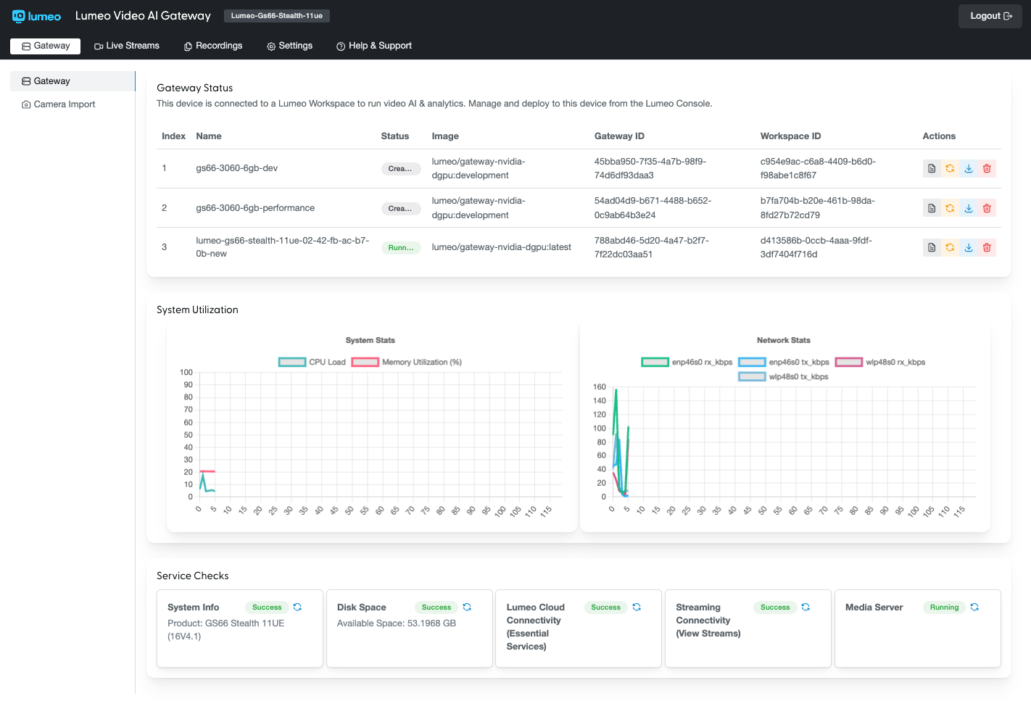Click gateway name lumeo-gs66-stealth-11ue-02-42-fb-ac-b7-0b-new
1031x709 pixels.
(283, 247)
